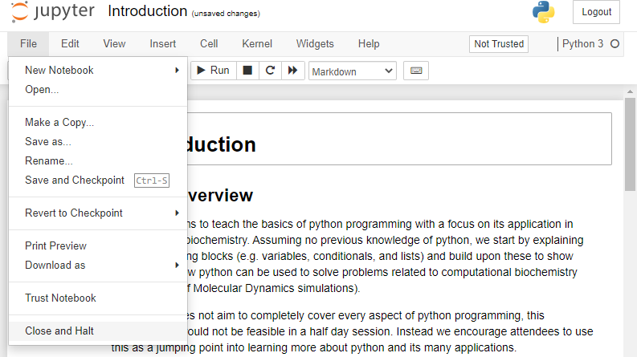Click the Python 3 kernel name
The height and width of the screenshot is (357, 637).
coord(582,44)
